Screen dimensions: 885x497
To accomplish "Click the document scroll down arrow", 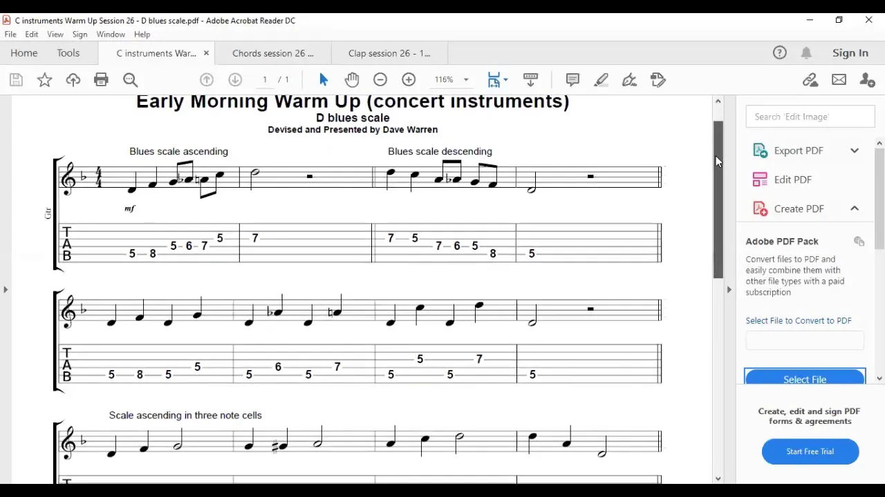I will tap(718, 478).
